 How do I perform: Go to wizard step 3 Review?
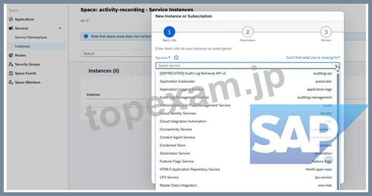(x=326, y=32)
